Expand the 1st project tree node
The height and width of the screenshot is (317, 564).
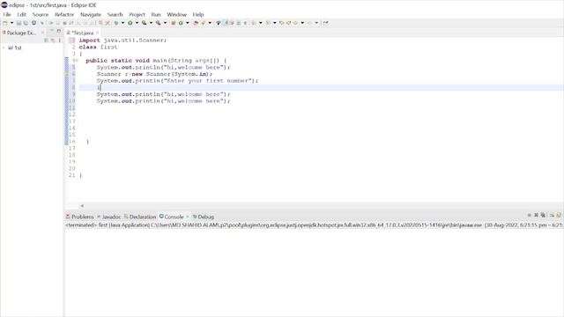tap(4, 48)
